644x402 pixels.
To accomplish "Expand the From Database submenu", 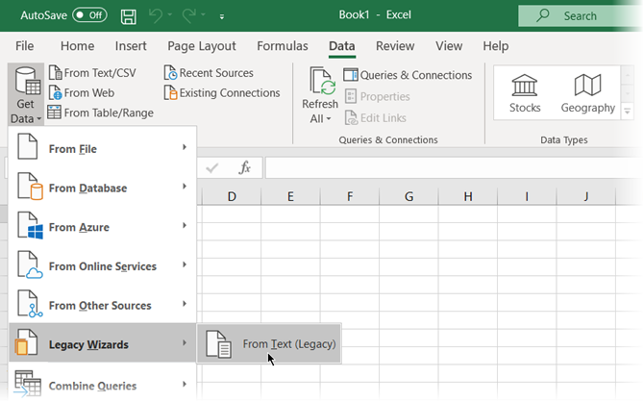I will tap(102, 188).
